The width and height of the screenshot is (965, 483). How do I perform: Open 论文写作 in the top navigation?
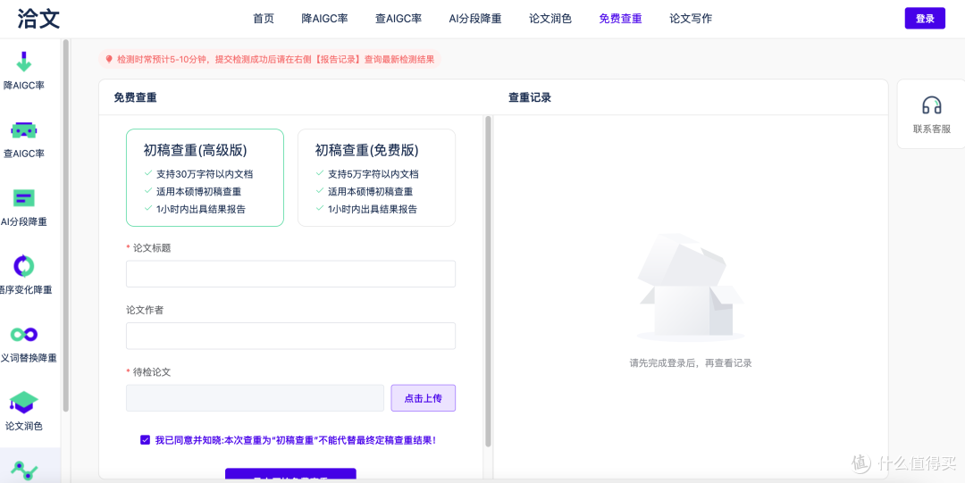coord(691,19)
